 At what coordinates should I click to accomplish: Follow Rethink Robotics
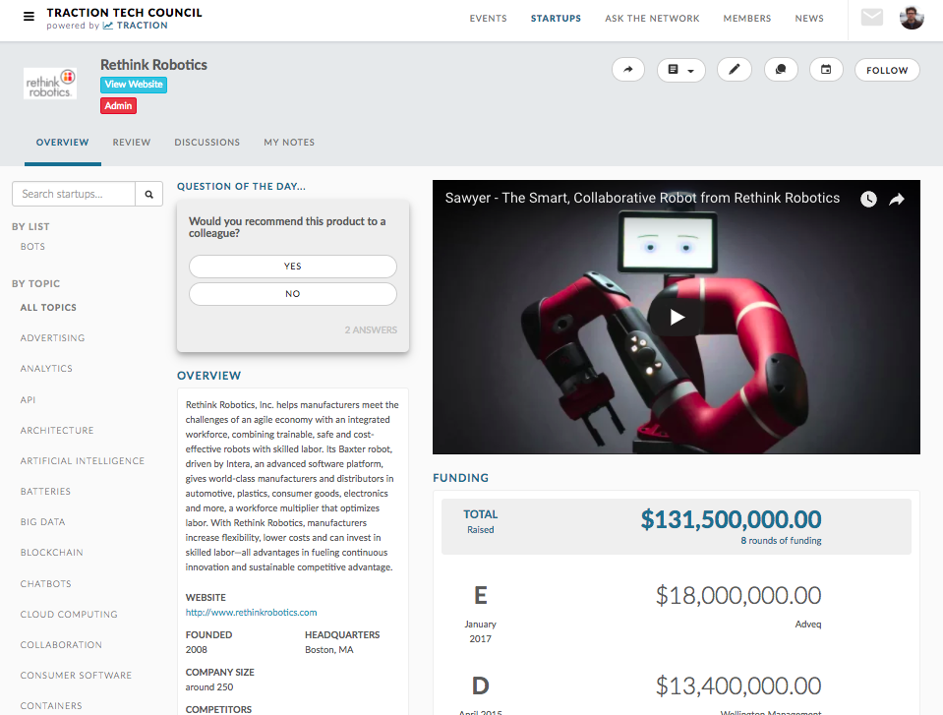click(x=887, y=70)
